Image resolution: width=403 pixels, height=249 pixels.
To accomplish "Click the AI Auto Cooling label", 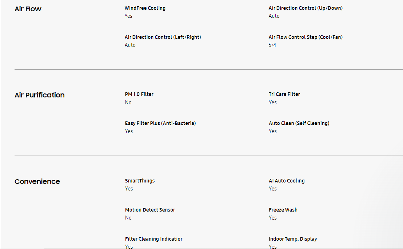I will pyautogui.click(x=287, y=181).
